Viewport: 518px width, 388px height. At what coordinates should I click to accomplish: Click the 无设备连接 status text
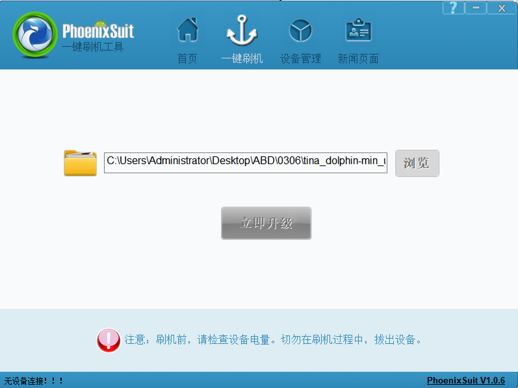tap(33, 381)
